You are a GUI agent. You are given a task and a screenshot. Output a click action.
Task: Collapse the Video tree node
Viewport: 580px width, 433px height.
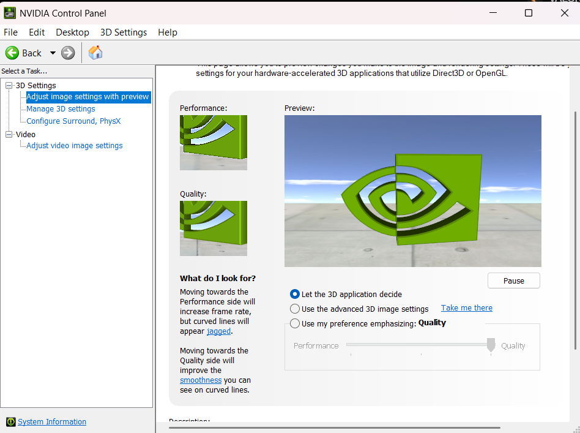(x=9, y=135)
